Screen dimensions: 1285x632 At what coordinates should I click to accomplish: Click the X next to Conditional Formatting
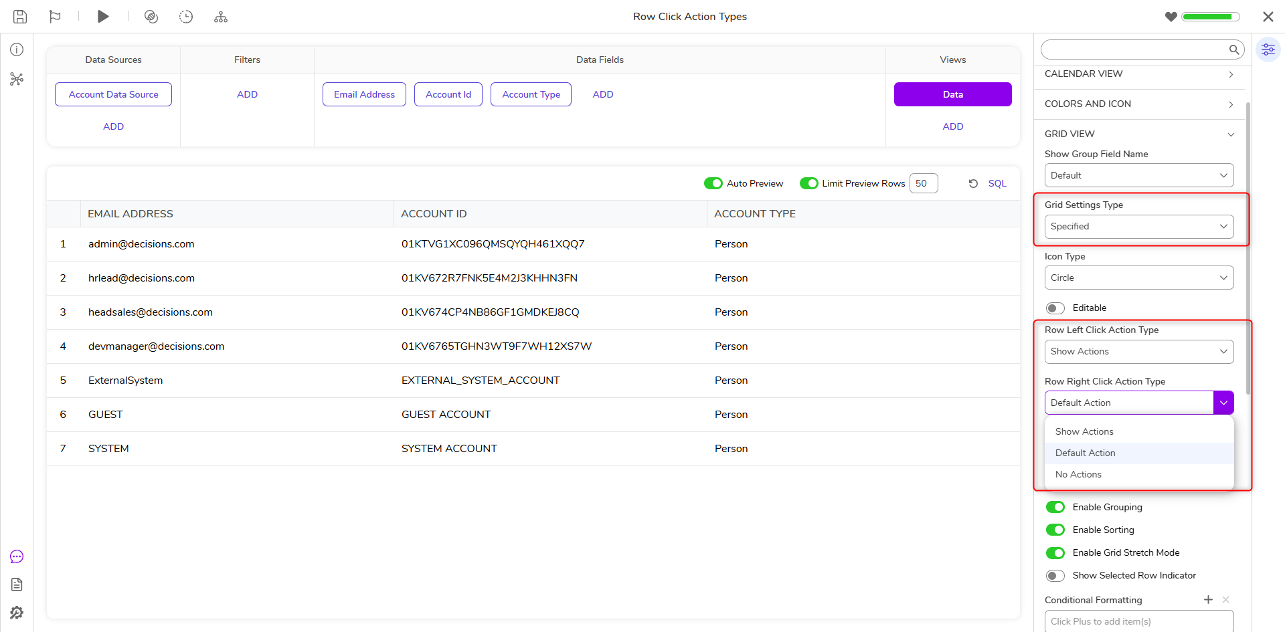[1225, 600]
